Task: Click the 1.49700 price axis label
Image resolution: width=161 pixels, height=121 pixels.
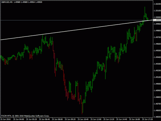Action: tap(157, 37)
